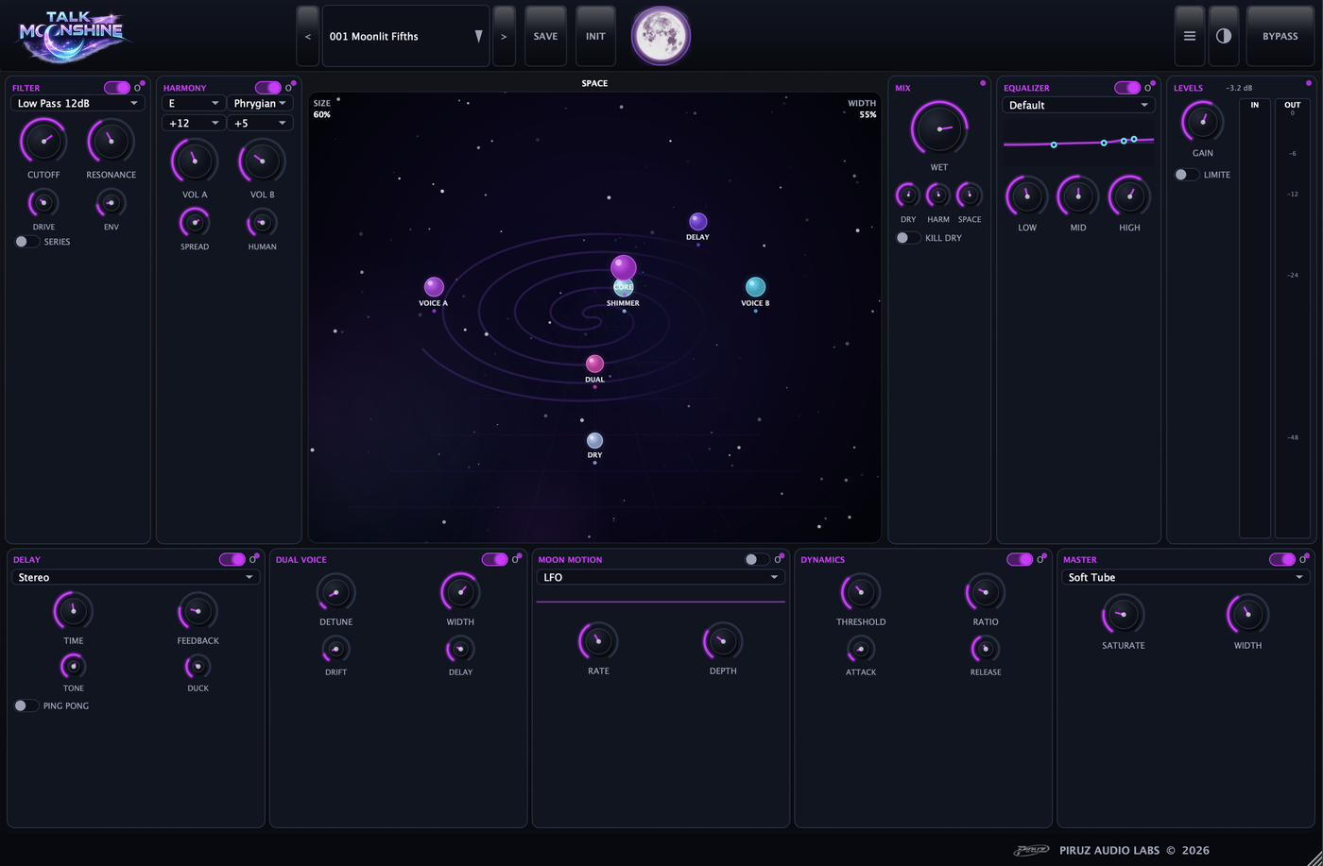Enable the SERIES switch

point(27,242)
